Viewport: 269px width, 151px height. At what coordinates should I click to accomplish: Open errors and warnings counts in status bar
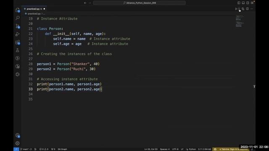pos(44,149)
